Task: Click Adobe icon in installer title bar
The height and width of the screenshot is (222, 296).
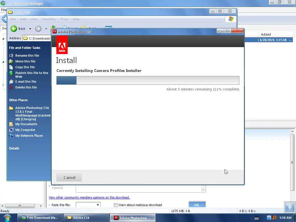Action: (55, 32)
